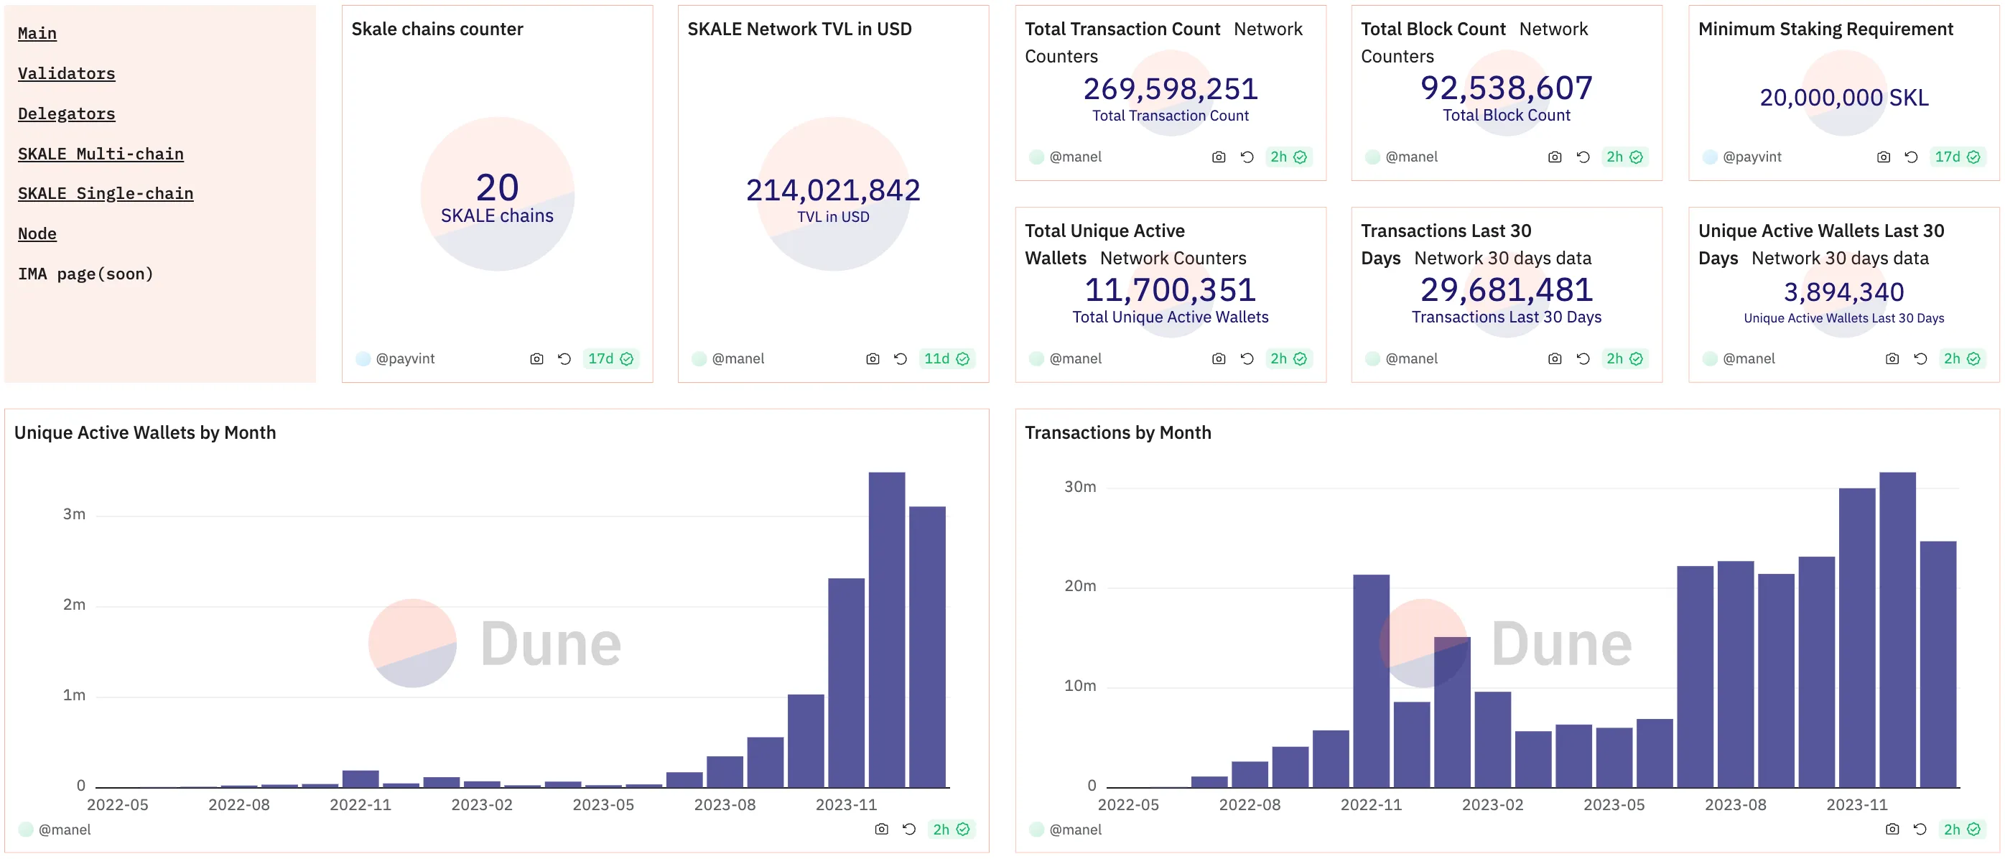Screenshot Transactions by Month chart
This screenshot has height=859, width=2005.
(x=1892, y=830)
